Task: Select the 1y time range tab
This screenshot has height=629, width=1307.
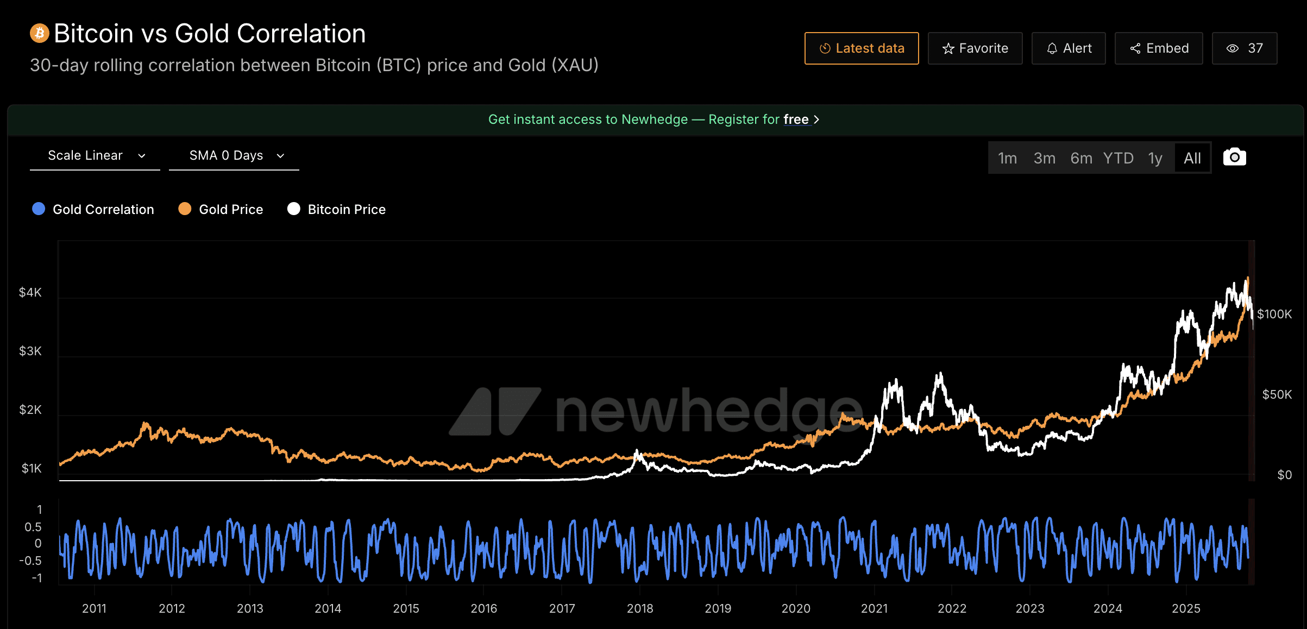Action: tap(1155, 158)
